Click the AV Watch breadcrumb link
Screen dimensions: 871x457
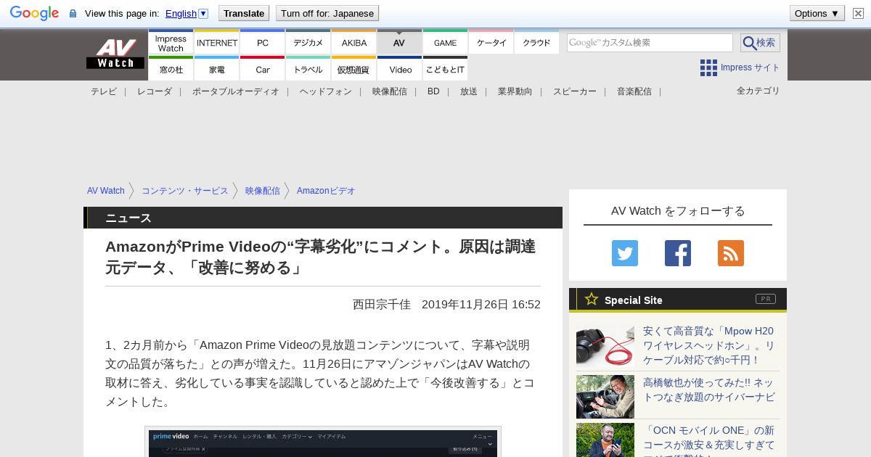[x=106, y=191]
